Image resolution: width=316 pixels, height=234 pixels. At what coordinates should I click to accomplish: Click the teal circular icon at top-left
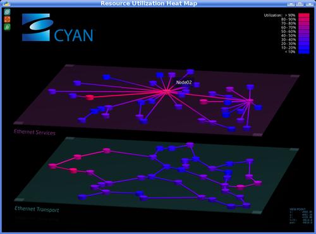coord(7,12)
